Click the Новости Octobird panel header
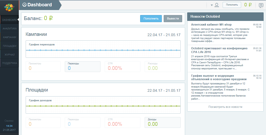Viewport: 266px width, 135px height. tap(225, 17)
